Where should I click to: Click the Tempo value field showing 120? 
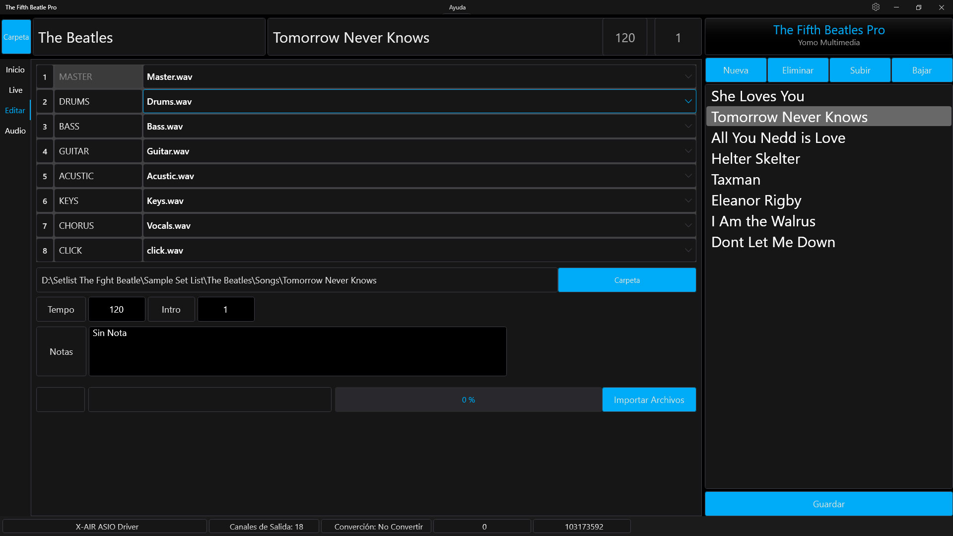click(117, 309)
